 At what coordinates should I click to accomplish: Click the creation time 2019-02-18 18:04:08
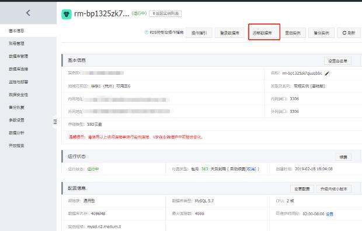tap(314, 169)
